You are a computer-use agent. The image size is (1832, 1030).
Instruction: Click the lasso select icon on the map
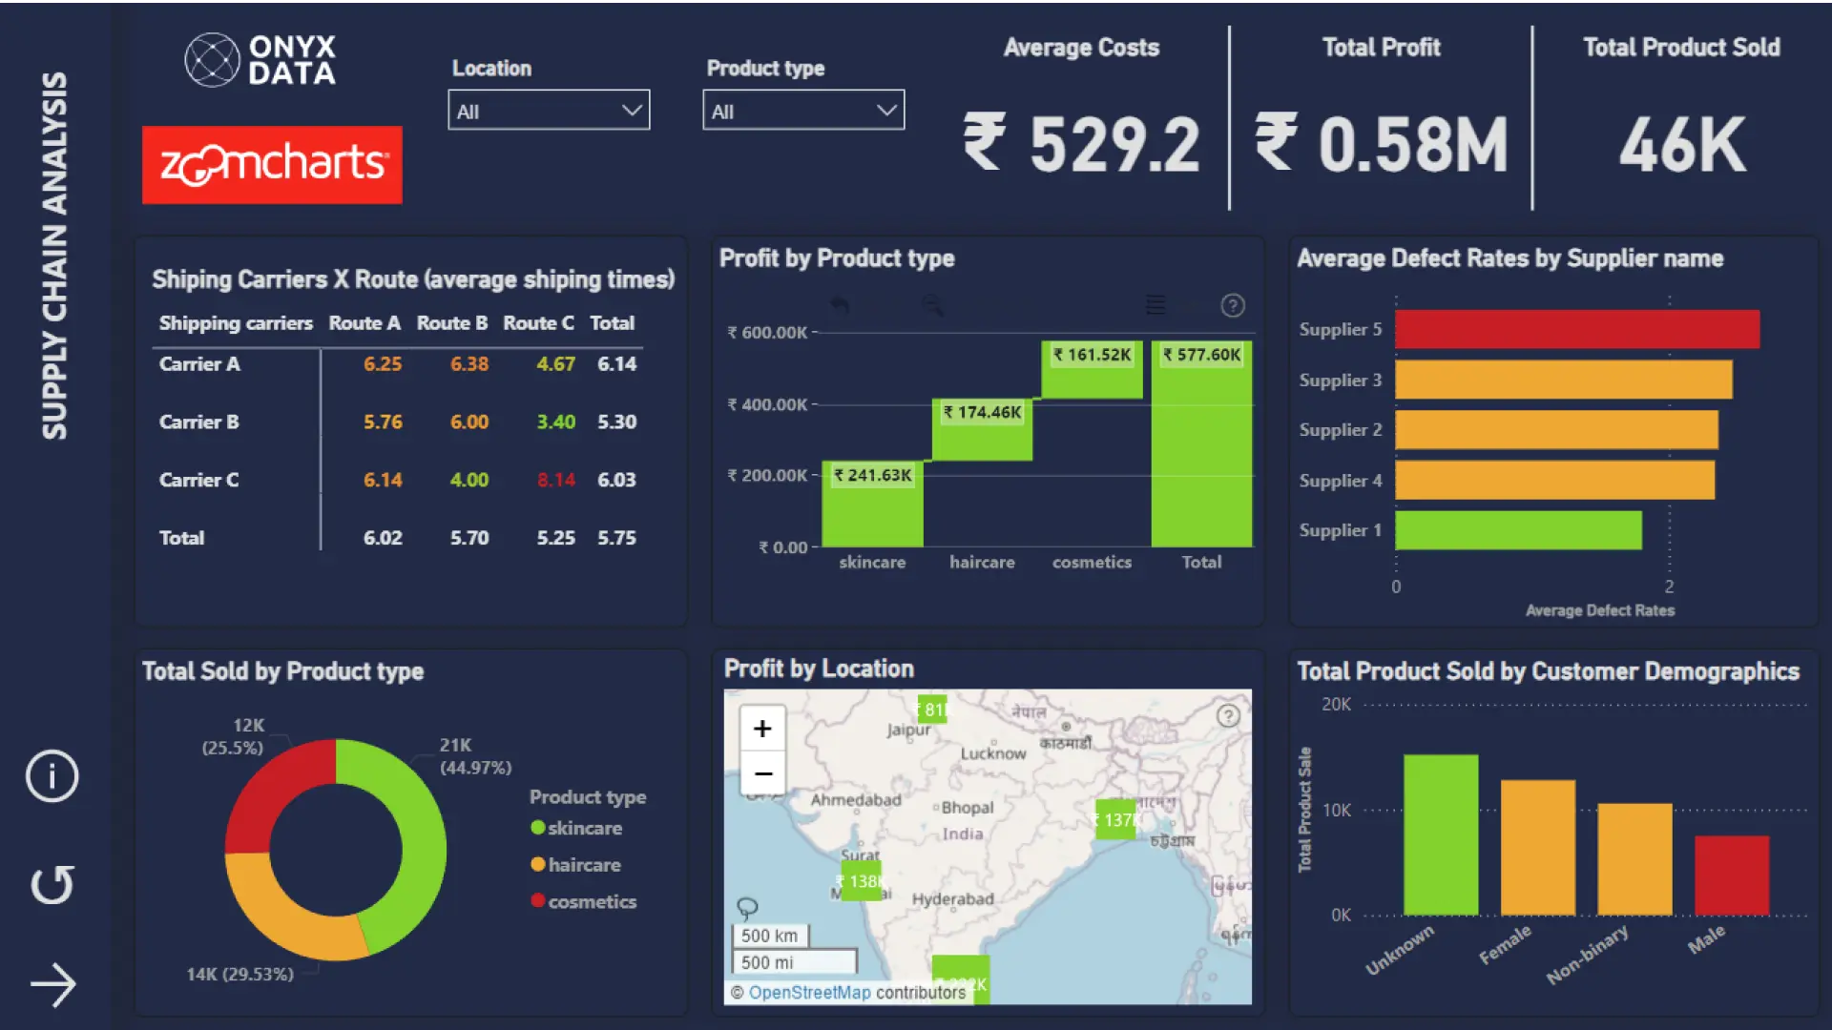coord(747,907)
